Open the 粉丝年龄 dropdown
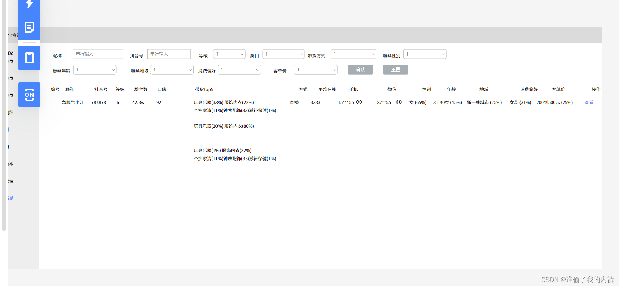The image size is (619, 286). (x=95, y=70)
